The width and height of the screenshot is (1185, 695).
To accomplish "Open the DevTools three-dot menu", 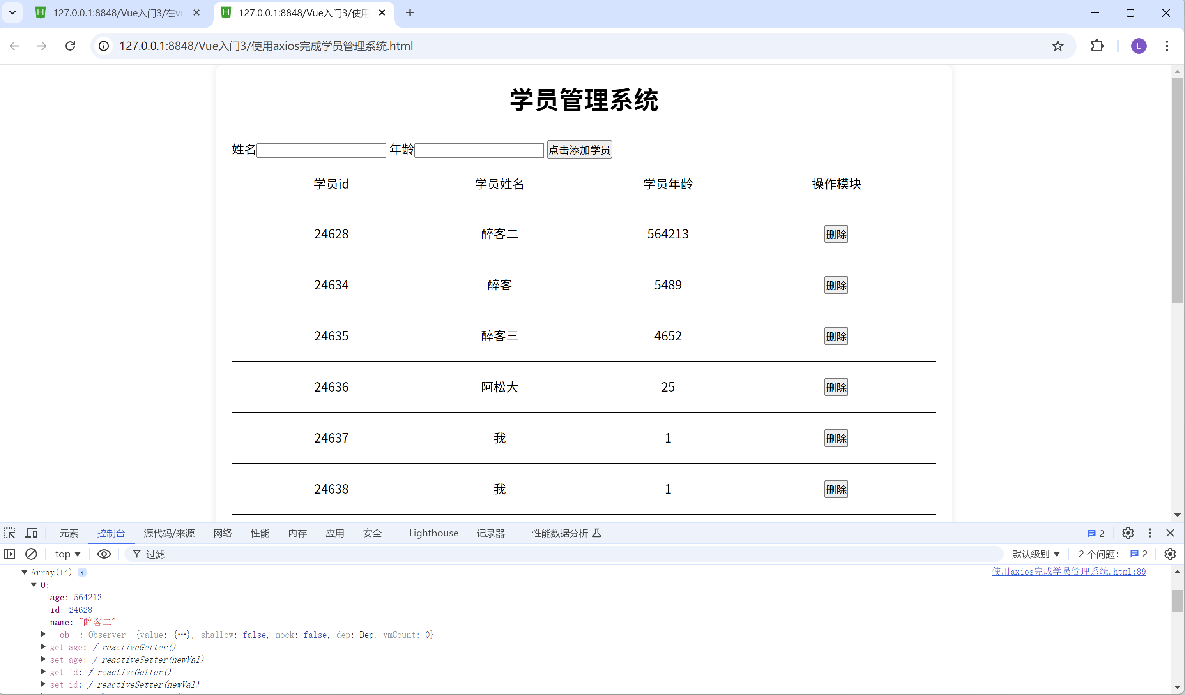I will [x=1150, y=533].
